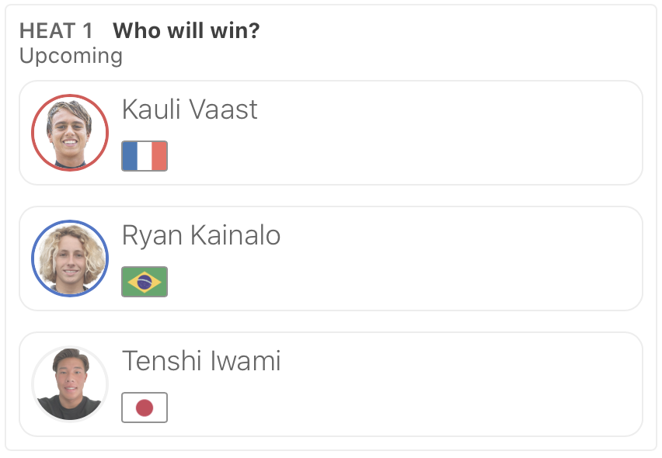Click the blue stripe of France's flag
Image resolution: width=662 pixels, height=458 pixels.
130,156
